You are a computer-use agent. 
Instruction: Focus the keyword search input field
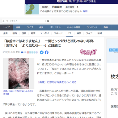(24, 21)
